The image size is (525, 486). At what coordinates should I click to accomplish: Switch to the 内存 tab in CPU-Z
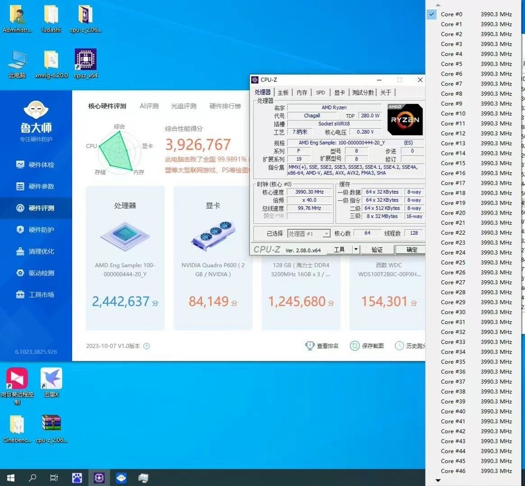302,92
